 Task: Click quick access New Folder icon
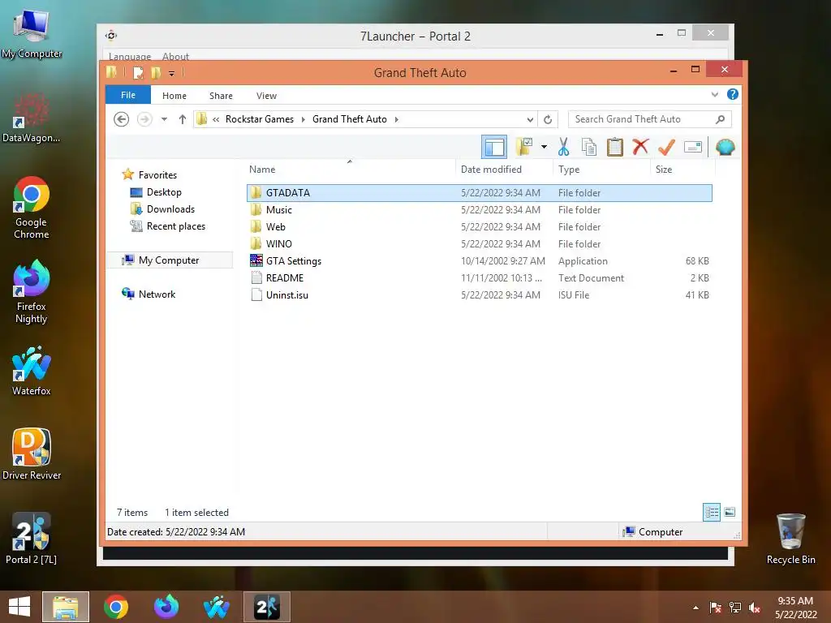tap(156, 72)
